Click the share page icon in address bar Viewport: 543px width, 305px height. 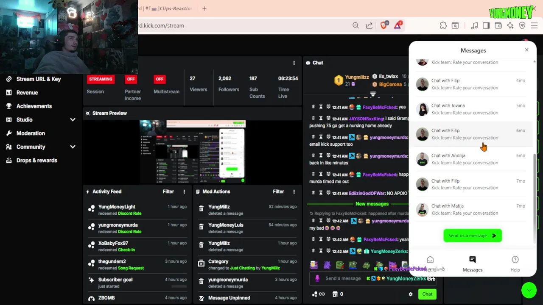point(369,25)
